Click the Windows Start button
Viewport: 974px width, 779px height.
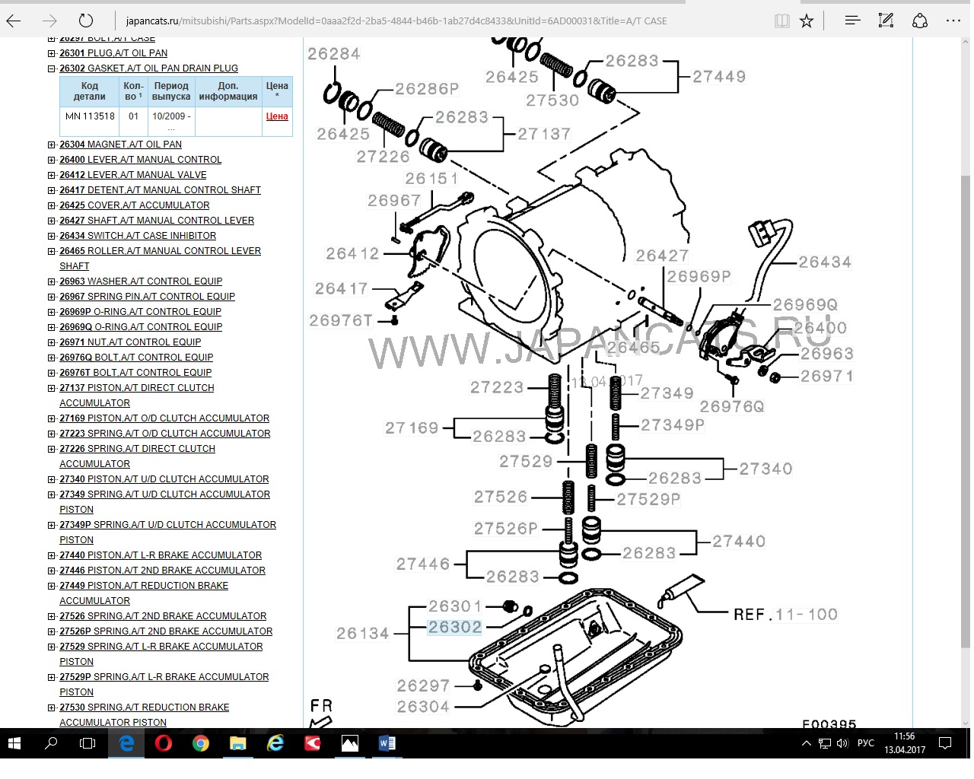pyautogui.click(x=14, y=743)
